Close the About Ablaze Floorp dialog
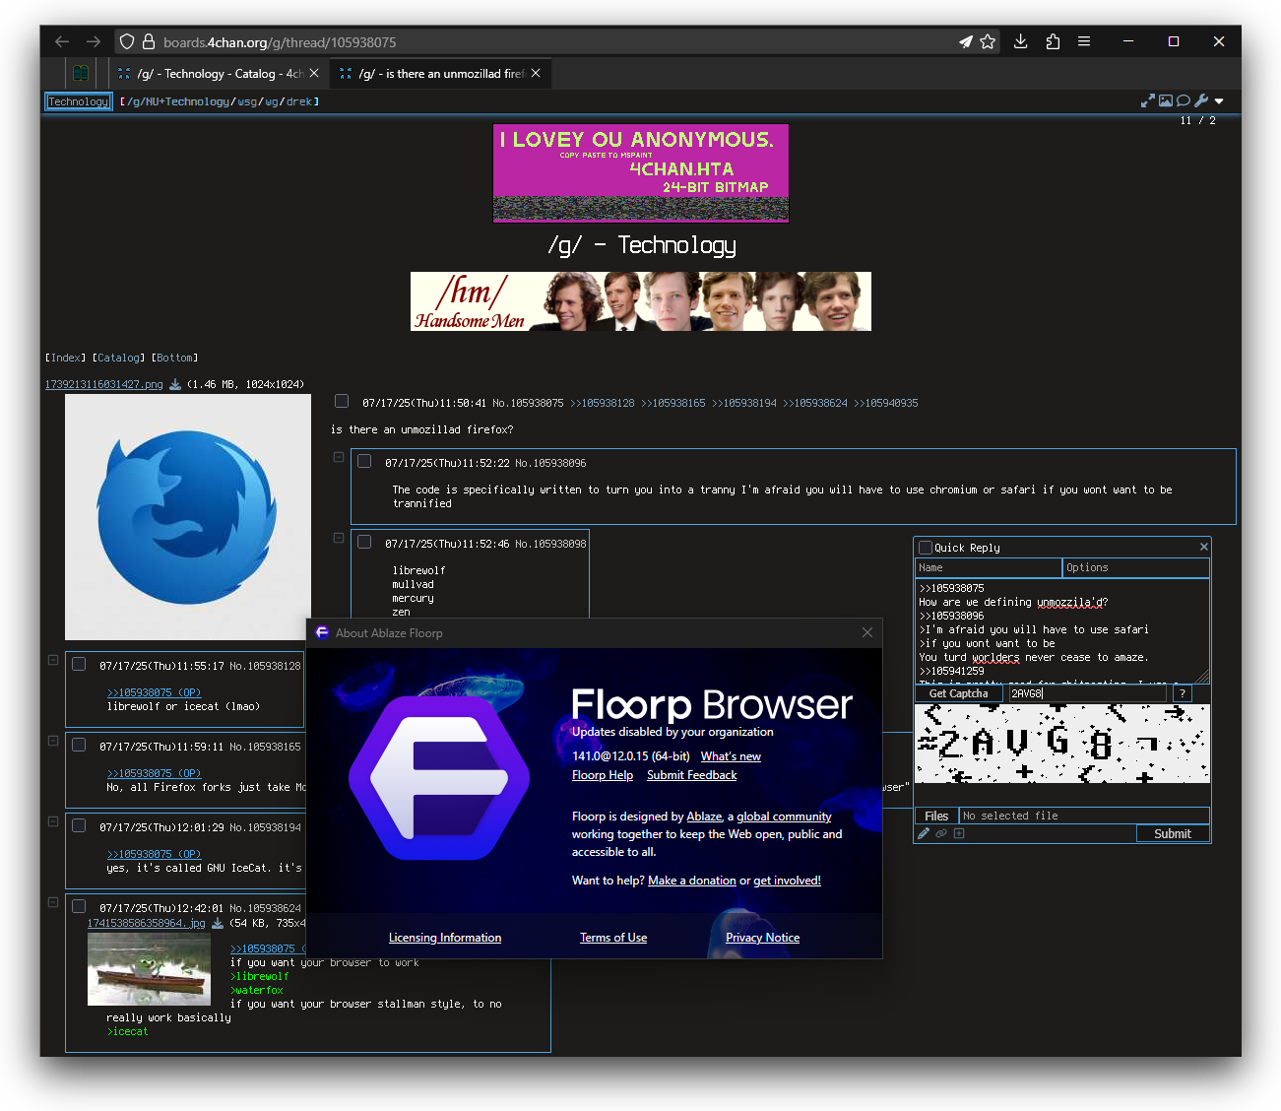The height and width of the screenshot is (1111, 1281). pyautogui.click(x=867, y=632)
